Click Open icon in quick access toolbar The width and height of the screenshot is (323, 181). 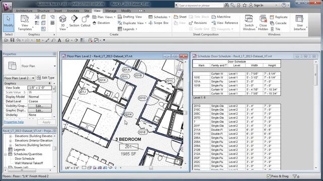coord(6,40)
